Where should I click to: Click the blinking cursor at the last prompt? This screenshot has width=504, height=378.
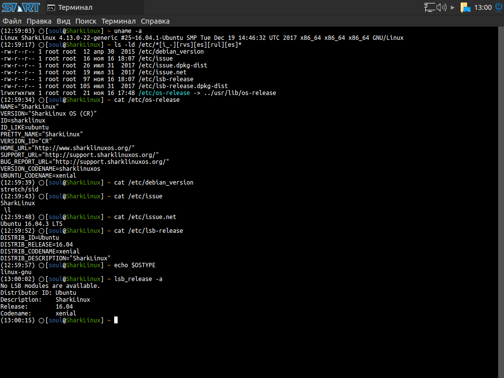(x=116, y=320)
